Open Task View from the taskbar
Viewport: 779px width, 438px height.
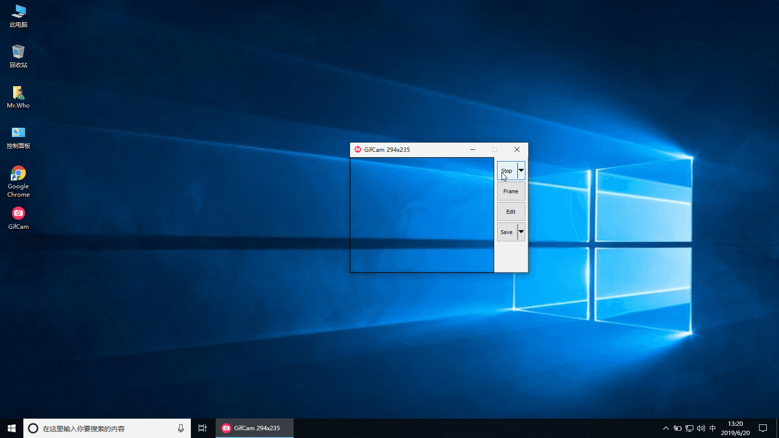pos(203,428)
